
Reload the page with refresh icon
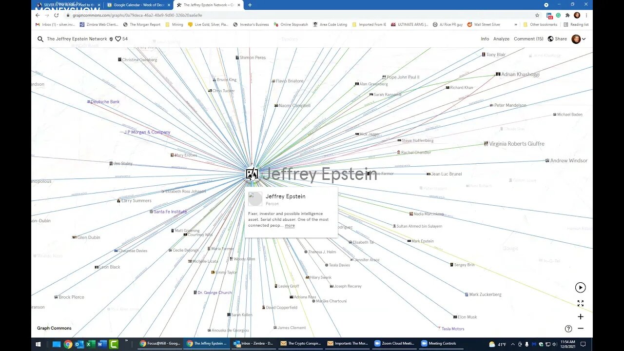56,15
